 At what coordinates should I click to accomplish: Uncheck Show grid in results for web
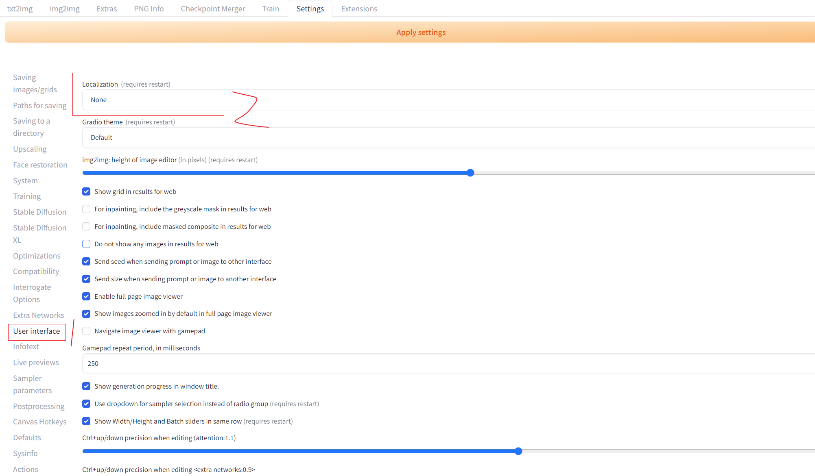pos(86,191)
